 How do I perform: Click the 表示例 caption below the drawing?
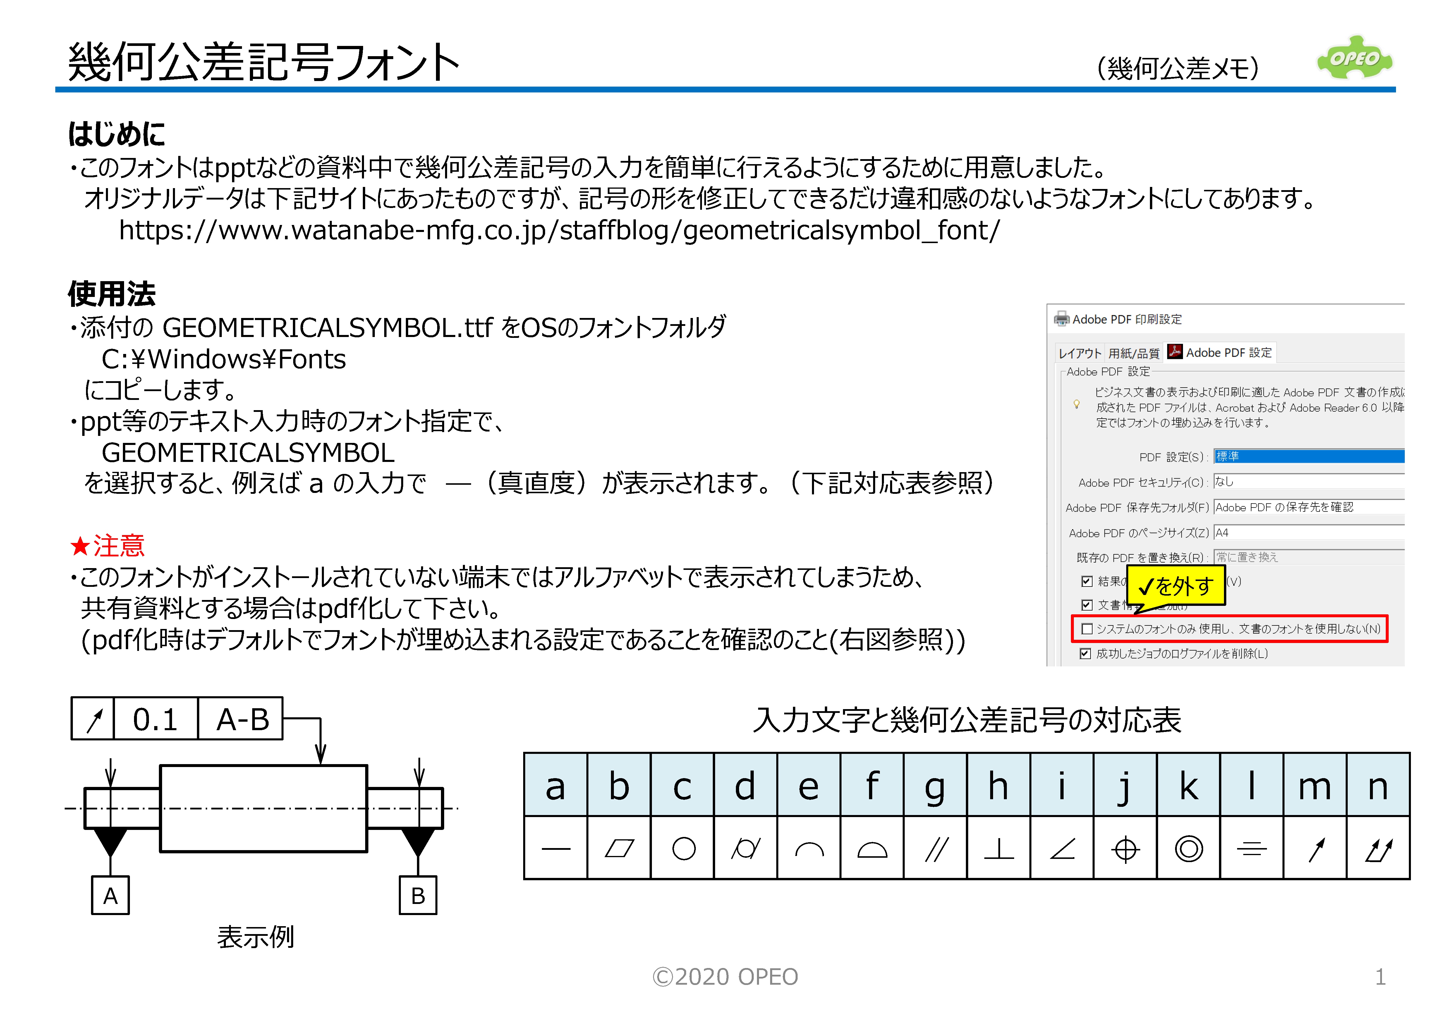point(255,937)
